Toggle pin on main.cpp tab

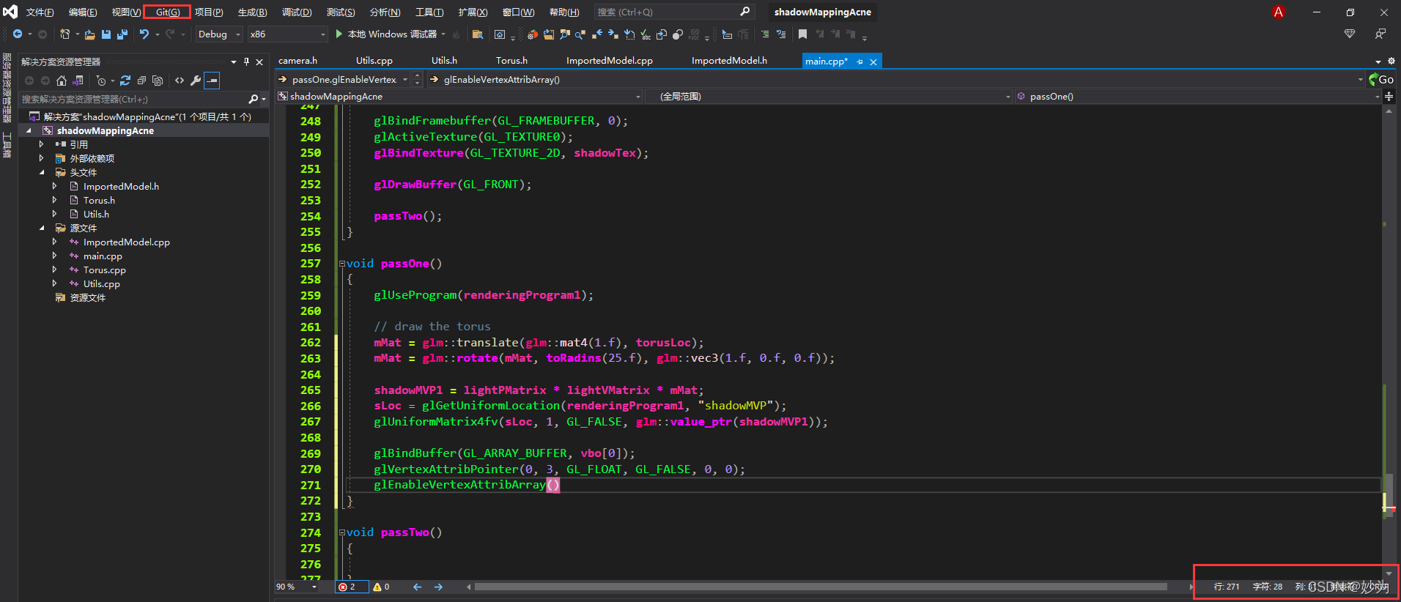pyautogui.click(x=860, y=62)
